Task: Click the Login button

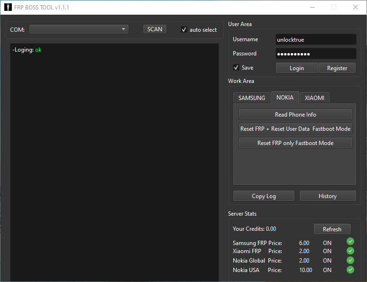Action: tap(297, 68)
